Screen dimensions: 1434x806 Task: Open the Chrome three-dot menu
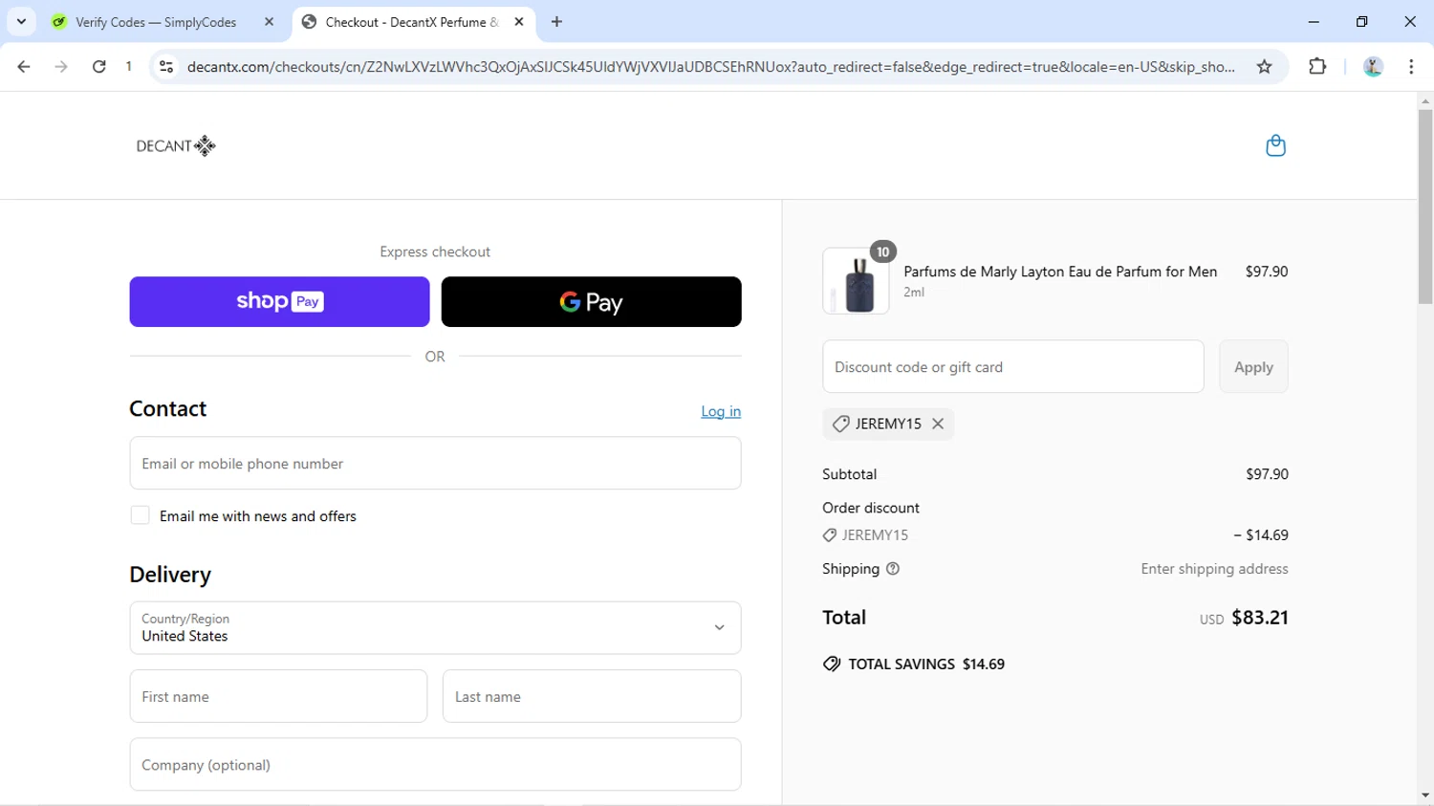(1411, 67)
